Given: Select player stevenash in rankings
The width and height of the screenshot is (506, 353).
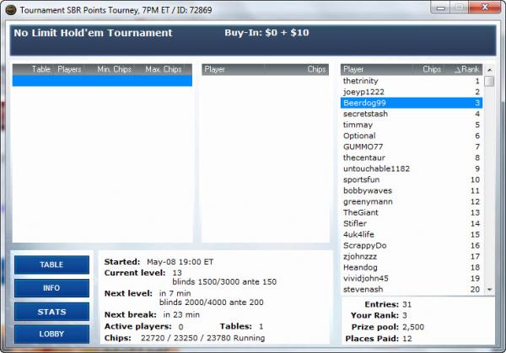Looking at the screenshot, I should click(363, 289).
